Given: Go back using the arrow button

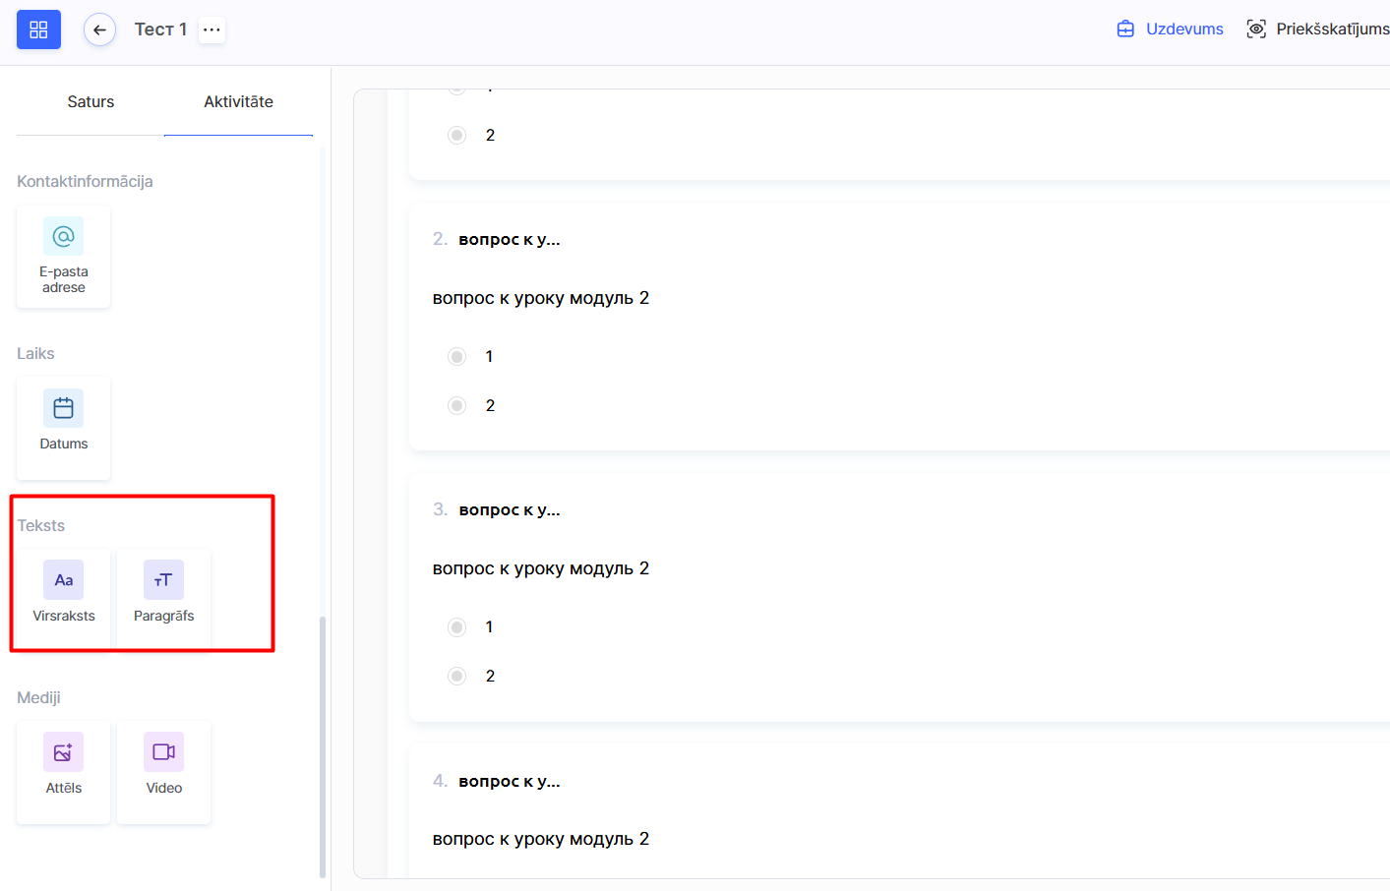Looking at the screenshot, I should point(99,30).
